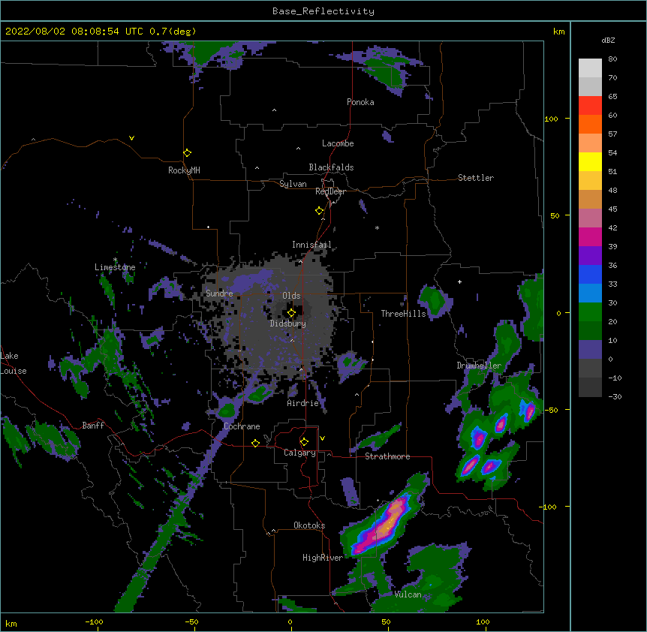Click the Lacombe city label

click(x=338, y=143)
